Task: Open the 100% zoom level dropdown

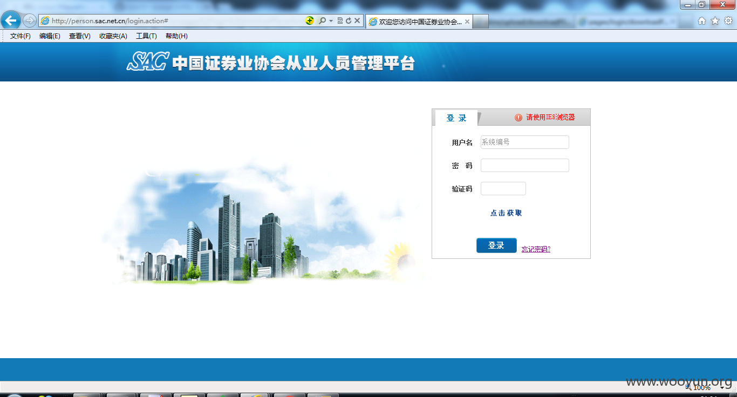Action: click(722, 387)
